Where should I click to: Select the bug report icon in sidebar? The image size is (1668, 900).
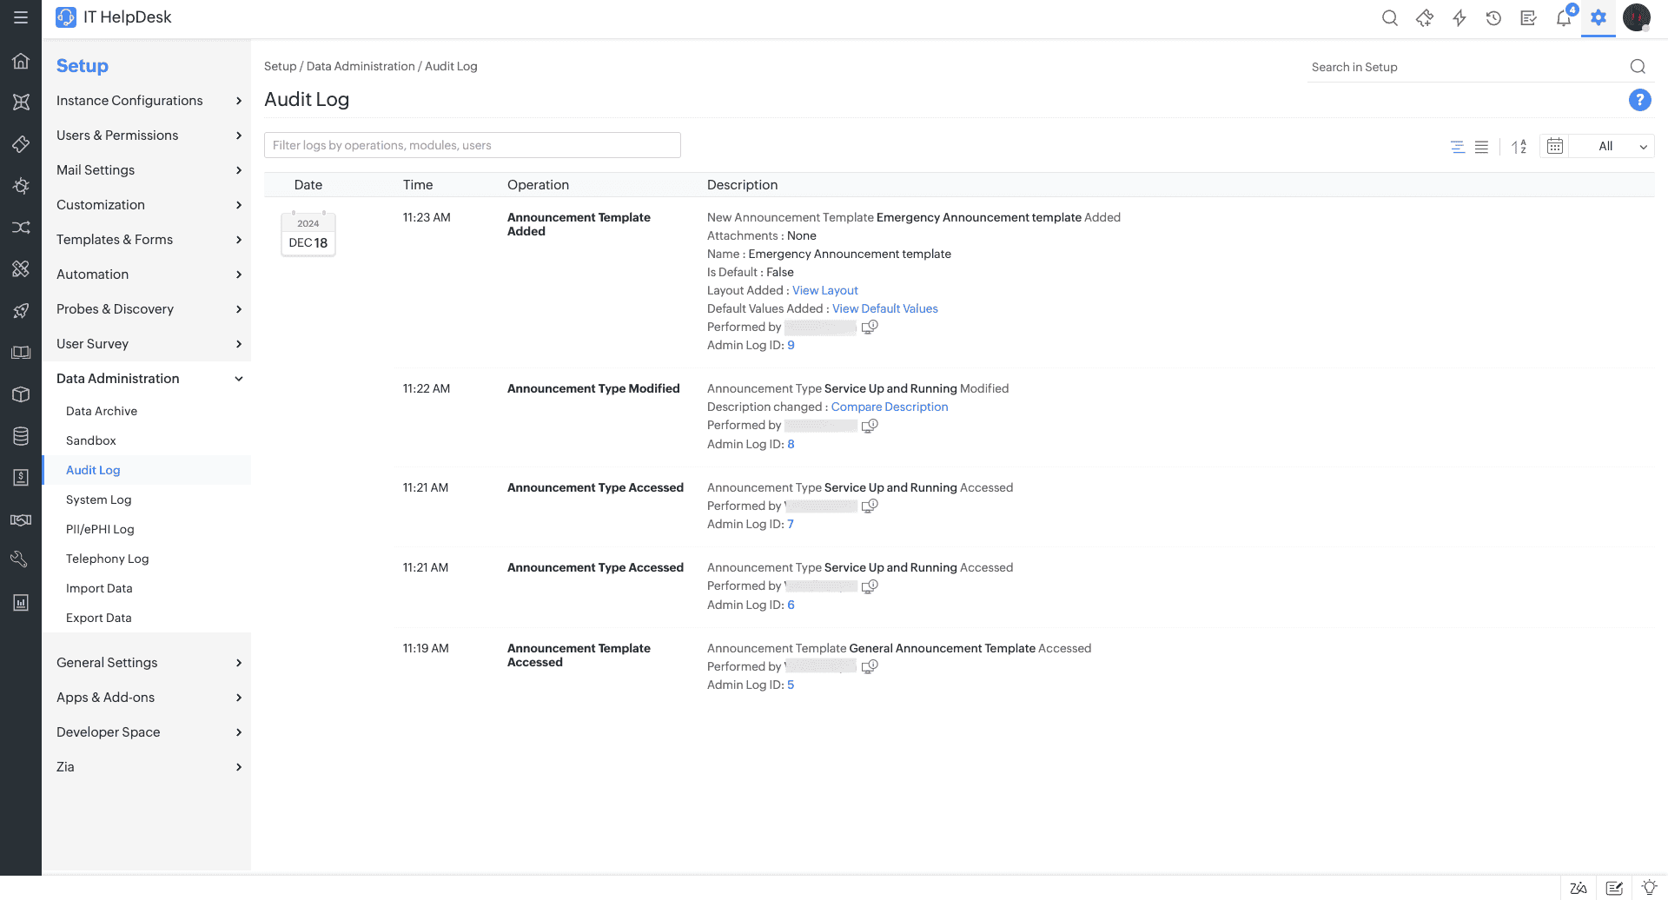pyautogui.click(x=21, y=186)
